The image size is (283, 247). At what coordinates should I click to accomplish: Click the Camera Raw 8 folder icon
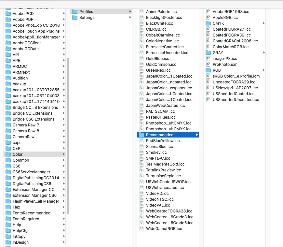[8, 131]
